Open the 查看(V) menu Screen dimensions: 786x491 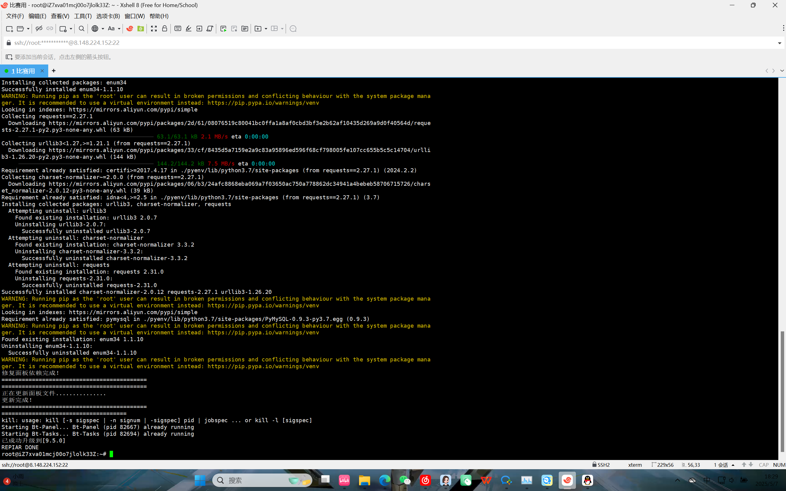pyautogui.click(x=60, y=16)
